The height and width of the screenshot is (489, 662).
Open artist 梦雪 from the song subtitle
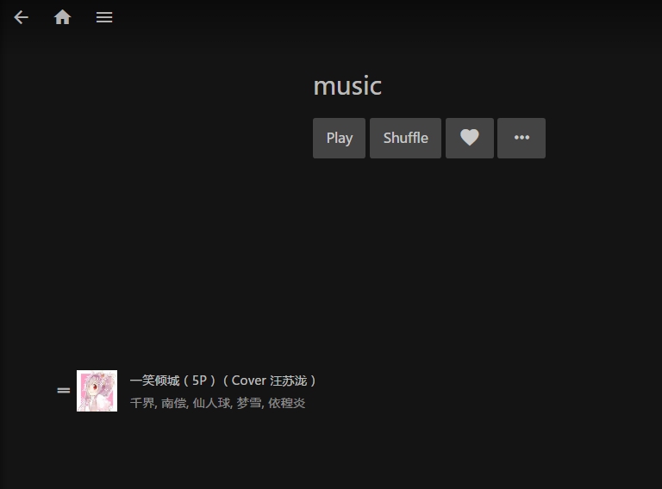tap(248, 403)
